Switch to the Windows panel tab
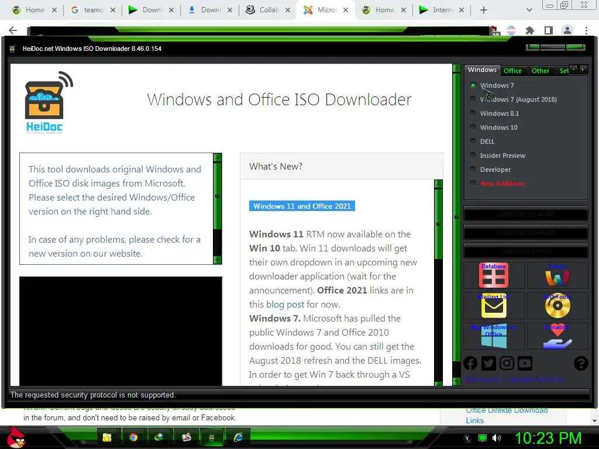The image size is (599, 449). coord(482,70)
